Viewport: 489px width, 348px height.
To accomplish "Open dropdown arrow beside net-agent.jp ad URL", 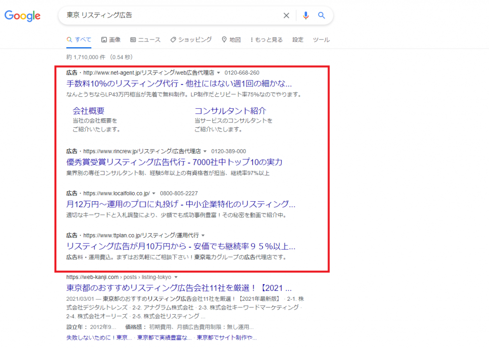I will click(218, 73).
